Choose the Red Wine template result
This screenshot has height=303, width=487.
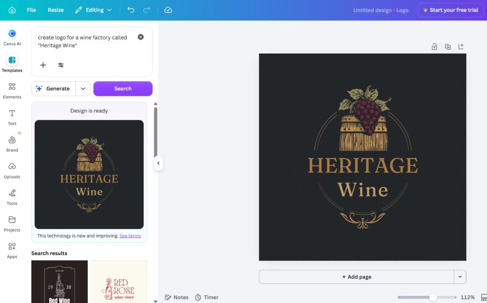(60, 281)
